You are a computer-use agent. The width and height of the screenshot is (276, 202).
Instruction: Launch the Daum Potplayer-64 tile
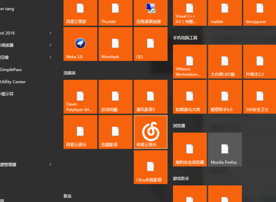click(80, 97)
